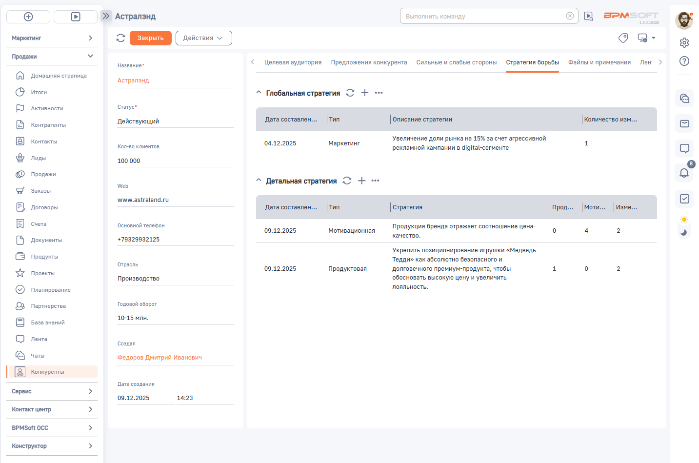Collapse the Глобальная стратегия section
The width and height of the screenshot is (699, 463).
coord(259,93)
